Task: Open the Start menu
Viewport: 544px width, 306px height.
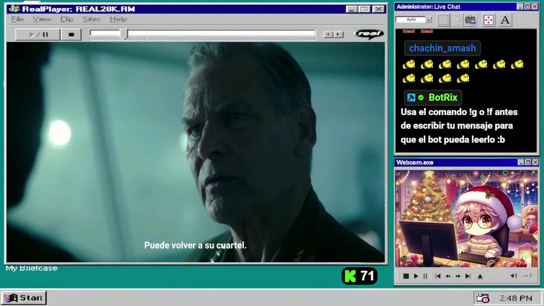Action: pyautogui.click(x=23, y=298)
